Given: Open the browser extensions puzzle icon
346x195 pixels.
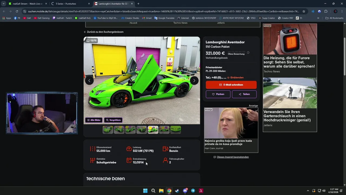Looking at the screenshot, I should (326, 11).
